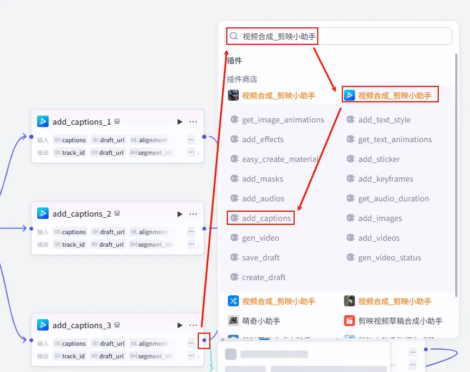470x372 pixels.
Task: Click output port dot of add_captions_1
Action: 204,137
